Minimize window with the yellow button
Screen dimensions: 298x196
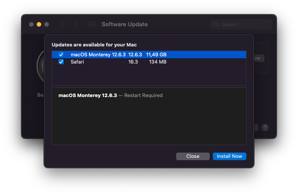[x=39, y=24]
